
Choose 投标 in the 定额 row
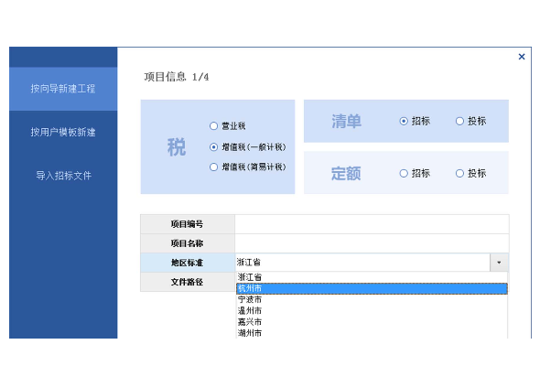[459, 173]
